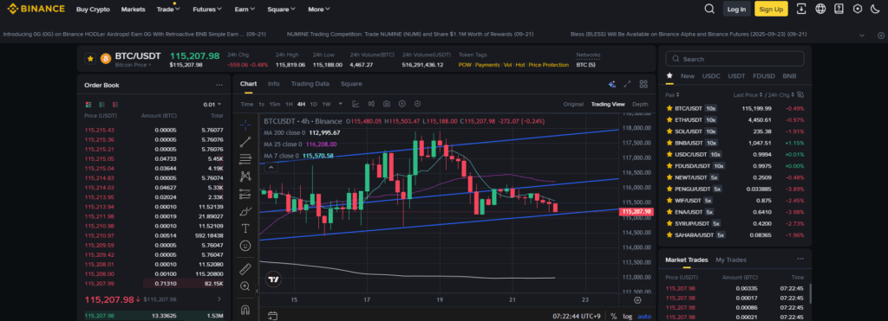The image size is (888, 321).
Task: Open the hexagon settings icon in header
Action: click(x=858, y=9)
